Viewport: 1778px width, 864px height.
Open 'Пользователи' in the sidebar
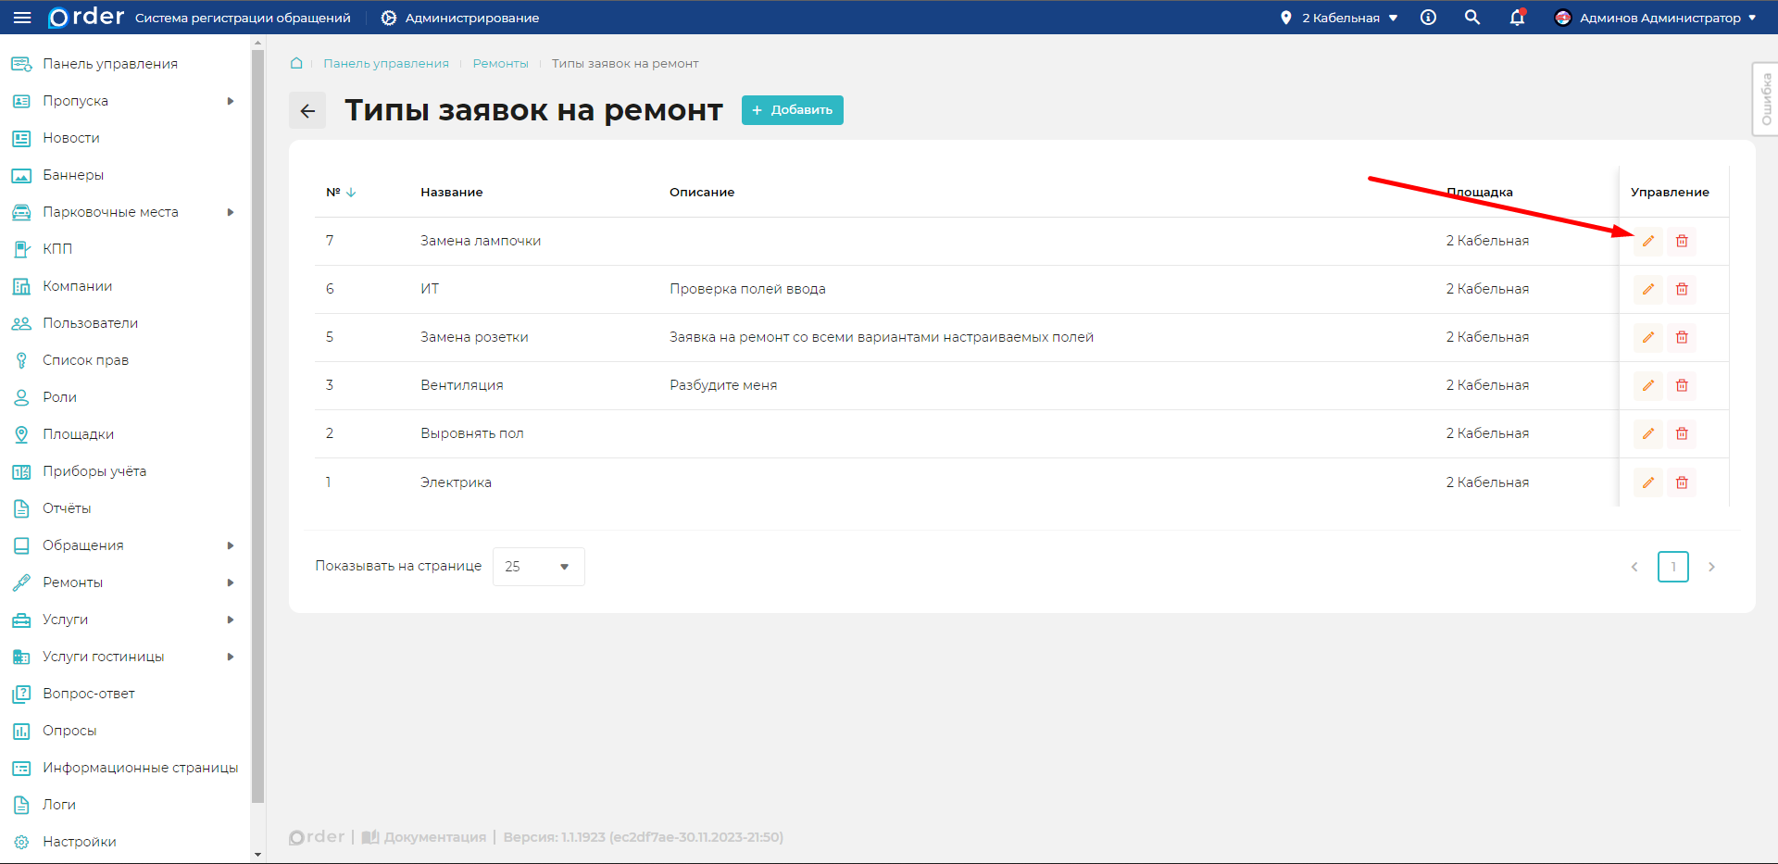[x=90, y=323]
